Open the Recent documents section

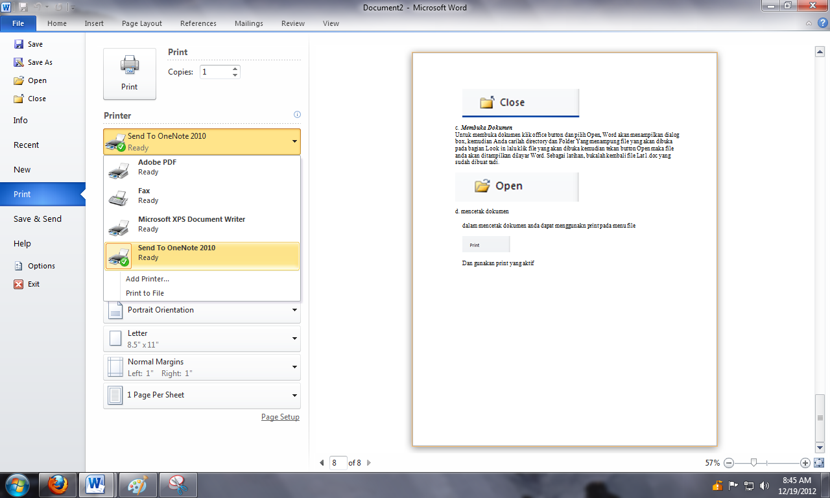(x=43, y=145)
